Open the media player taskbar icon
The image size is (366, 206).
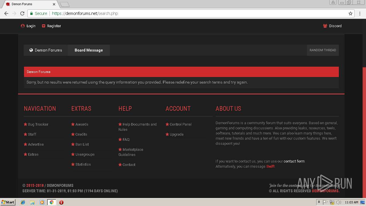click(42, 202)
